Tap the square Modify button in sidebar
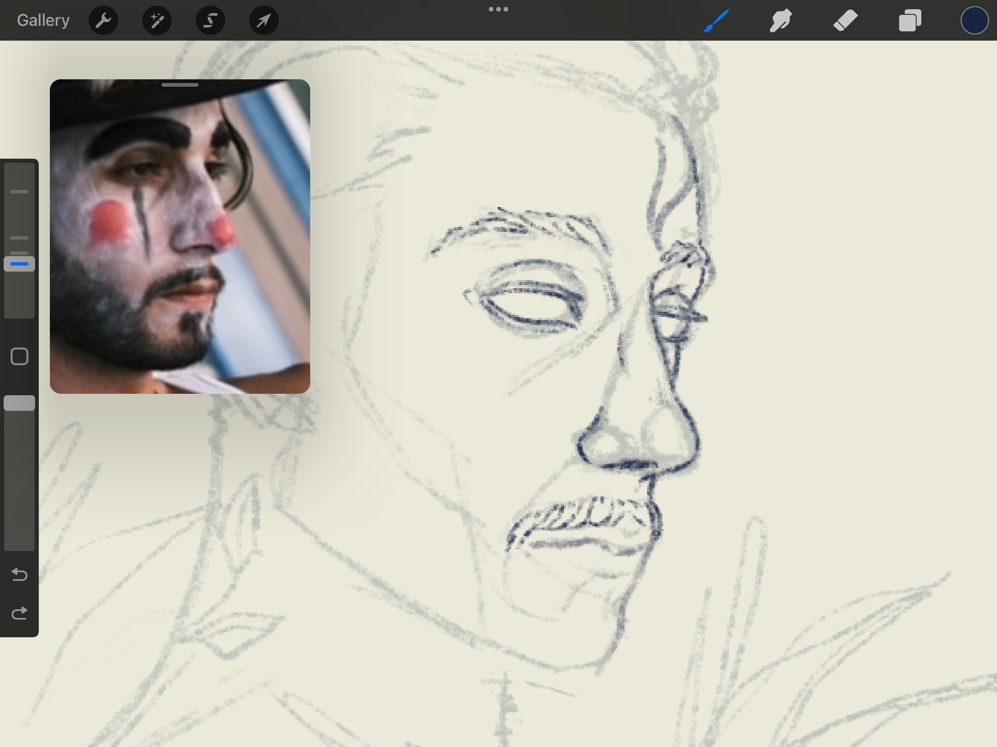This screenshot has width=997, height=747. (19, 357)
